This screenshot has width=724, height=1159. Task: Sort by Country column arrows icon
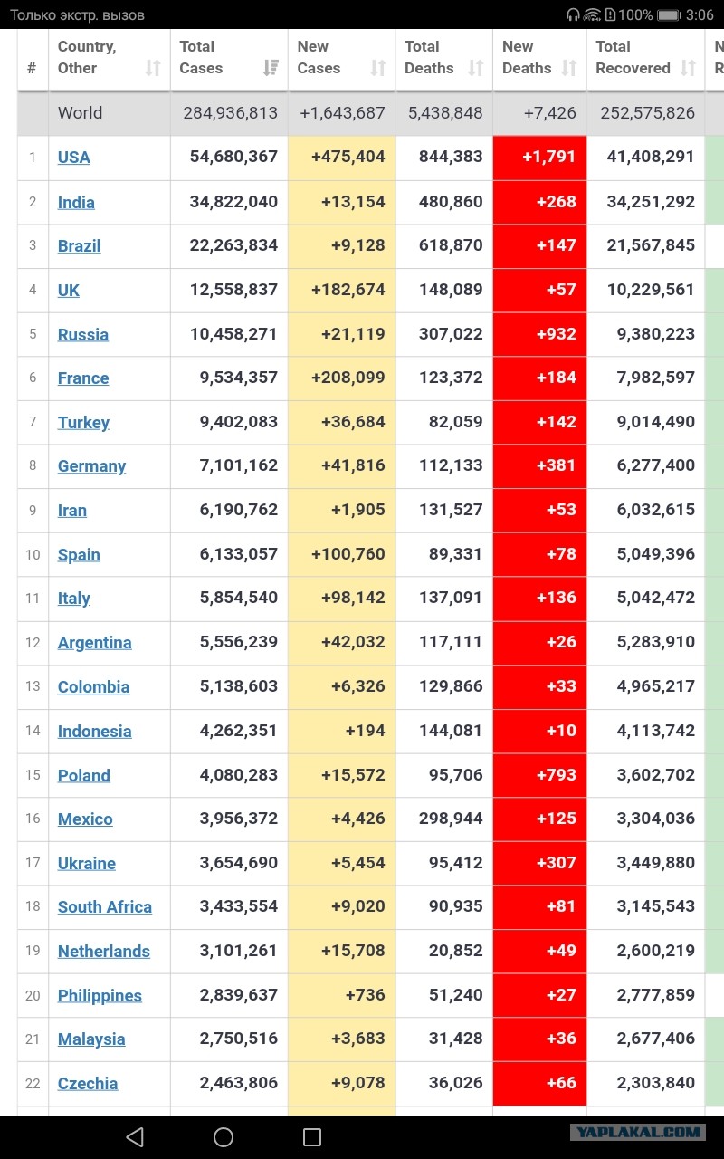(153, 68)
